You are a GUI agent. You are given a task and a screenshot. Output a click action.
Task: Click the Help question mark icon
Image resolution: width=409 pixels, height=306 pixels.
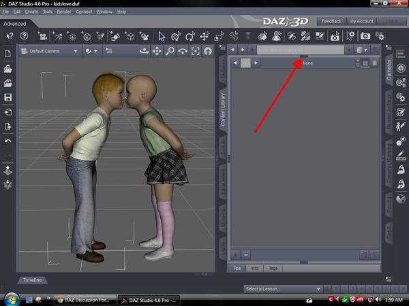point(25,36)
